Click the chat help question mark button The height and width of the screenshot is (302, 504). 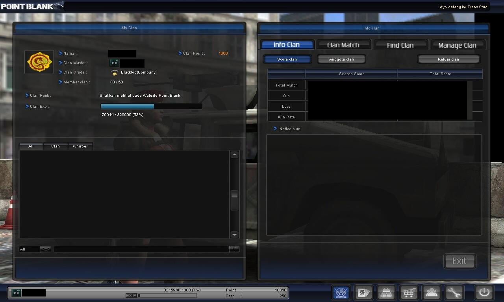click(234, 249)
